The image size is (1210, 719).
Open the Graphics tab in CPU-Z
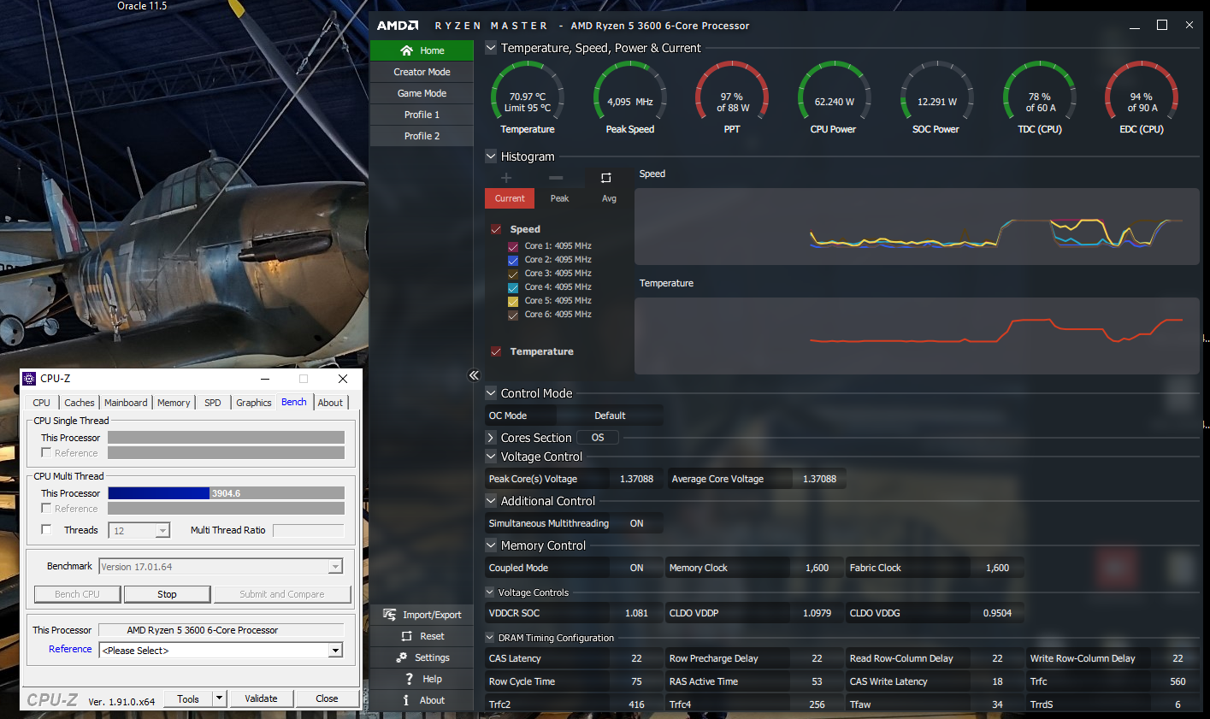254,403
